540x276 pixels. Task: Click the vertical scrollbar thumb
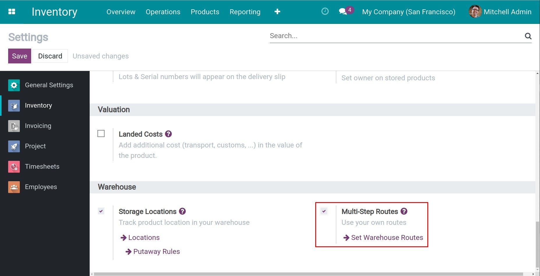click(537, 244)
